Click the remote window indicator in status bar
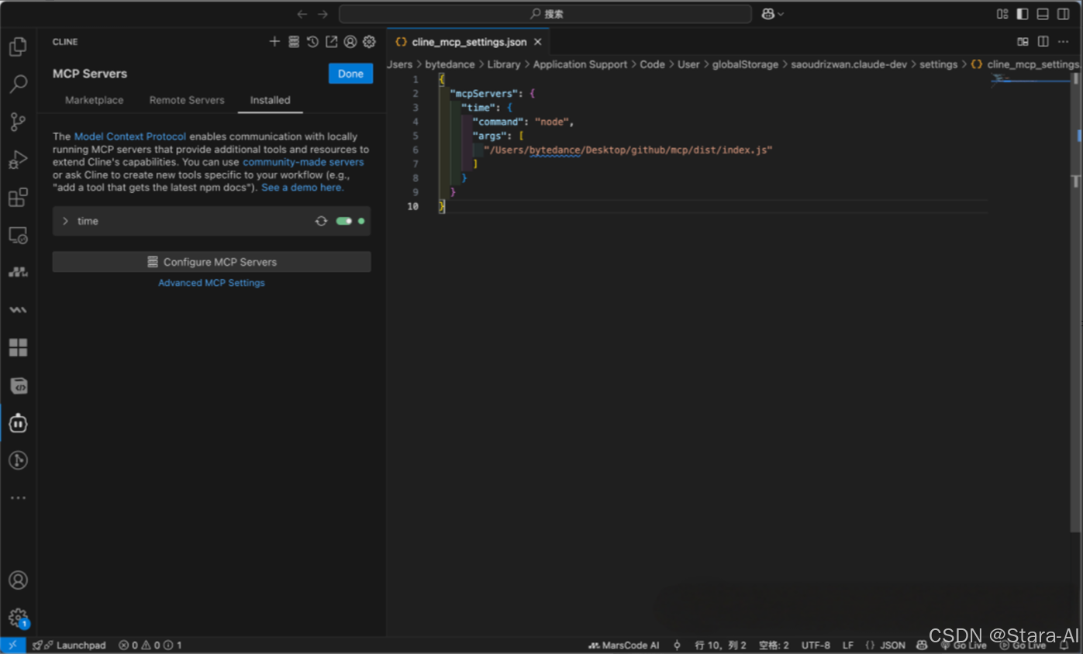Image resolution: width=1083 pixels, height=654 pixels. coord(12,645)
